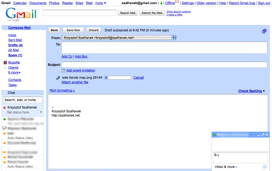The image size is (272, 171).
Task: Expand the '6 more' labels list
Action: pos(14,73)
